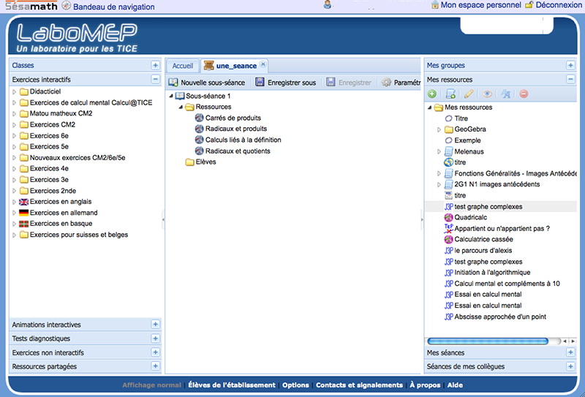This screenshot has height=397, width=585.
Task: Click the Nouvelle sous-séance toolbar icon
Action: click(x=173, y=83)
